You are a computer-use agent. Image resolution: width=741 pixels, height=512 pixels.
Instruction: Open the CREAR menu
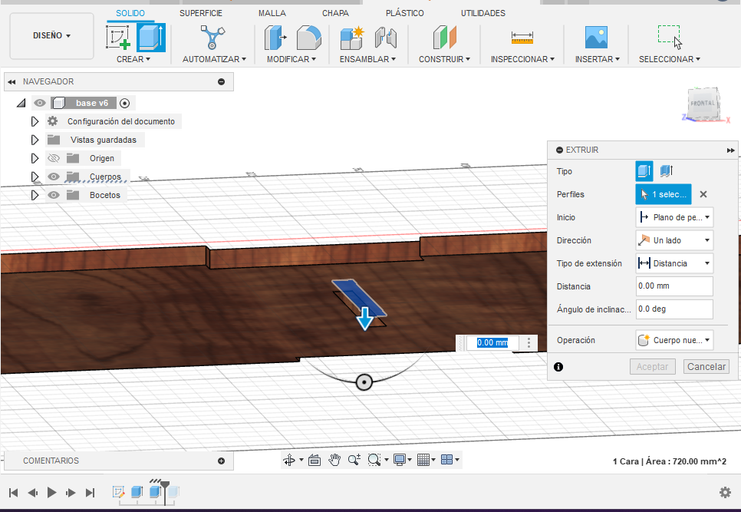pos(133,59)
